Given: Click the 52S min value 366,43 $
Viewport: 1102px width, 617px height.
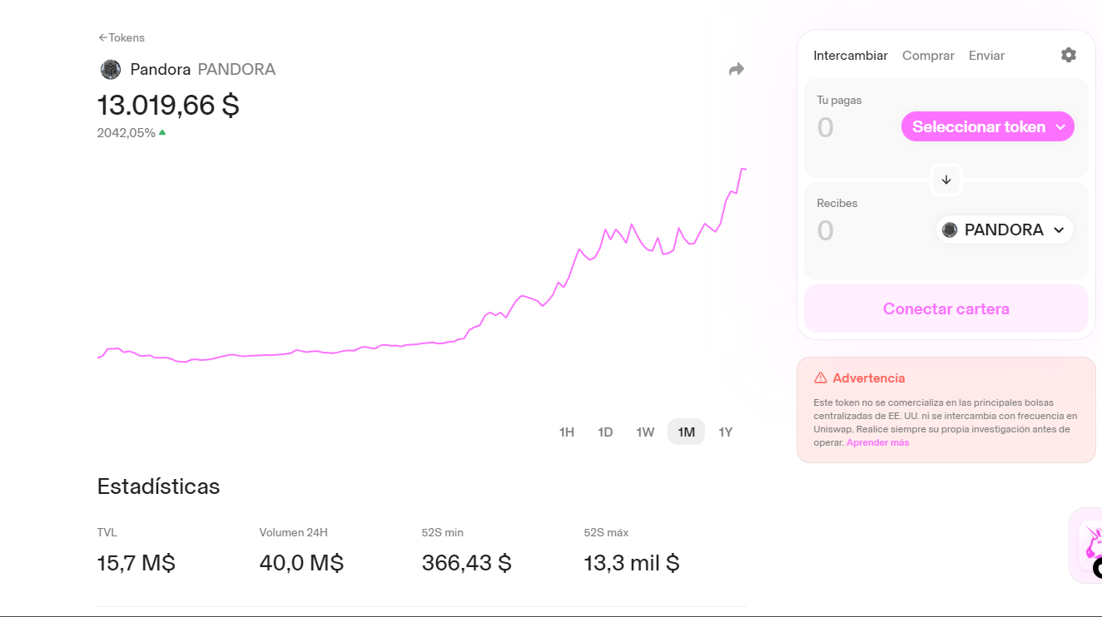Looking at the screenshot, I should click(467, 563).
